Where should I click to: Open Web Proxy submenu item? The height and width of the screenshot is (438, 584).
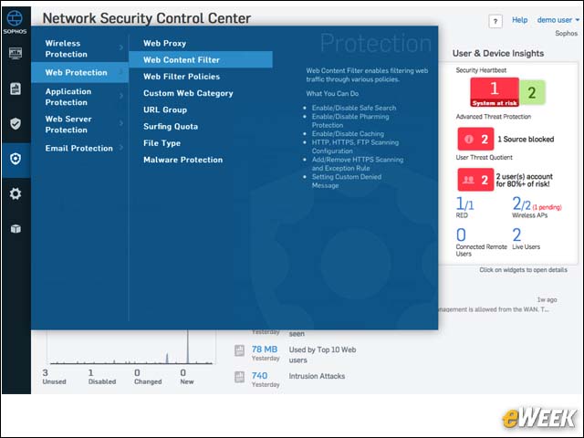(x=164, y=43)
